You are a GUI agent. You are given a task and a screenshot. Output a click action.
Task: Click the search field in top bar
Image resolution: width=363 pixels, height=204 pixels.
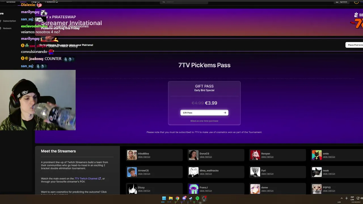pyautogui.click(x=184, y=2)
